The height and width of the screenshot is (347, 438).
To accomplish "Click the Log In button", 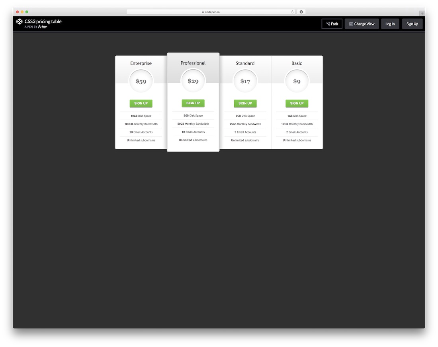I will click(x=390, y=24).
